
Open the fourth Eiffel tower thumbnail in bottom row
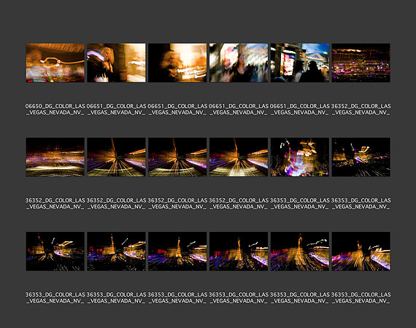pos(239,251)
